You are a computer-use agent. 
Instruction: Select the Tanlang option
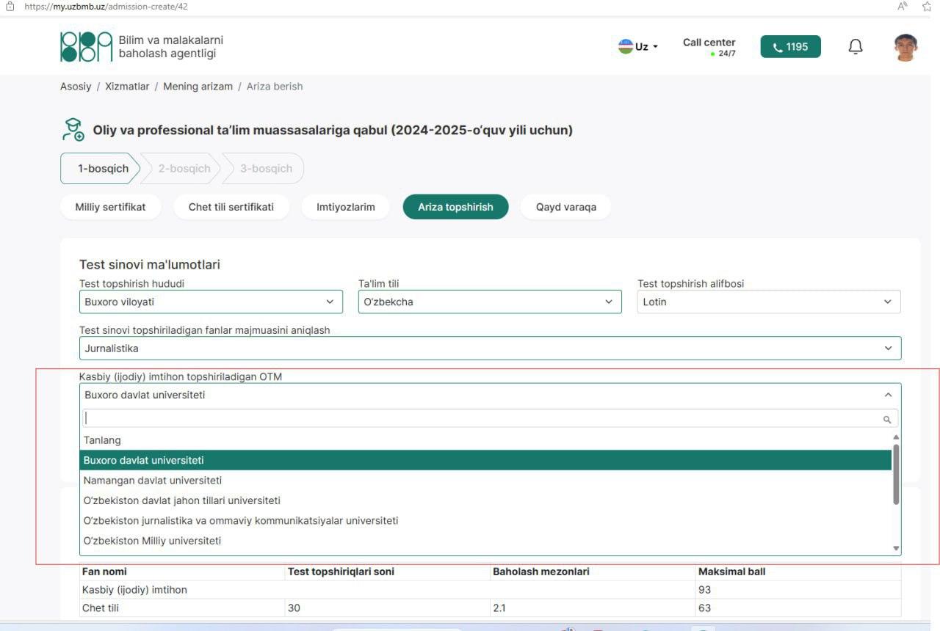(x=485, y=440)
